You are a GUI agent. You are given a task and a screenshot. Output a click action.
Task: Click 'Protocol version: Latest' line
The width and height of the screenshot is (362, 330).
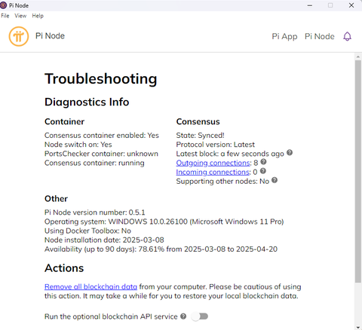pos(216,145)
